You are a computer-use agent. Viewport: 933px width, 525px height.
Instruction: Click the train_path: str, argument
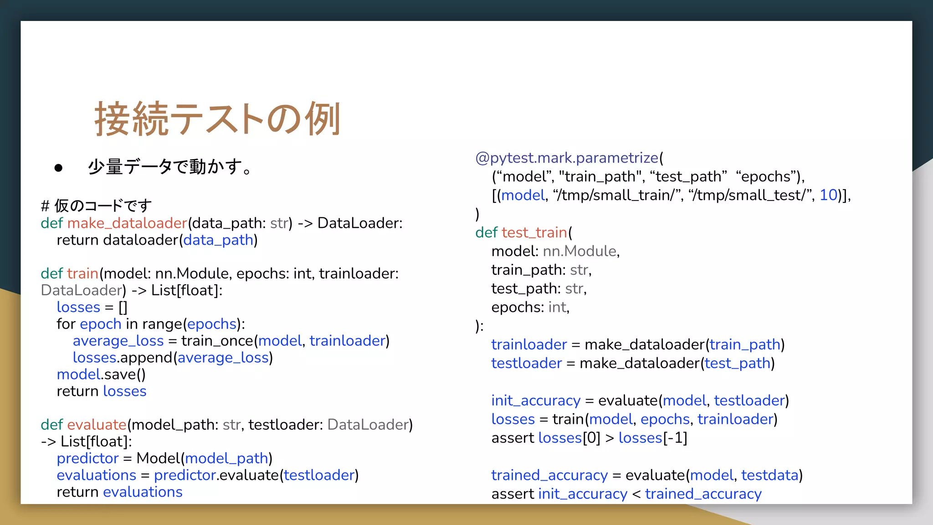[x=541, y=270]
